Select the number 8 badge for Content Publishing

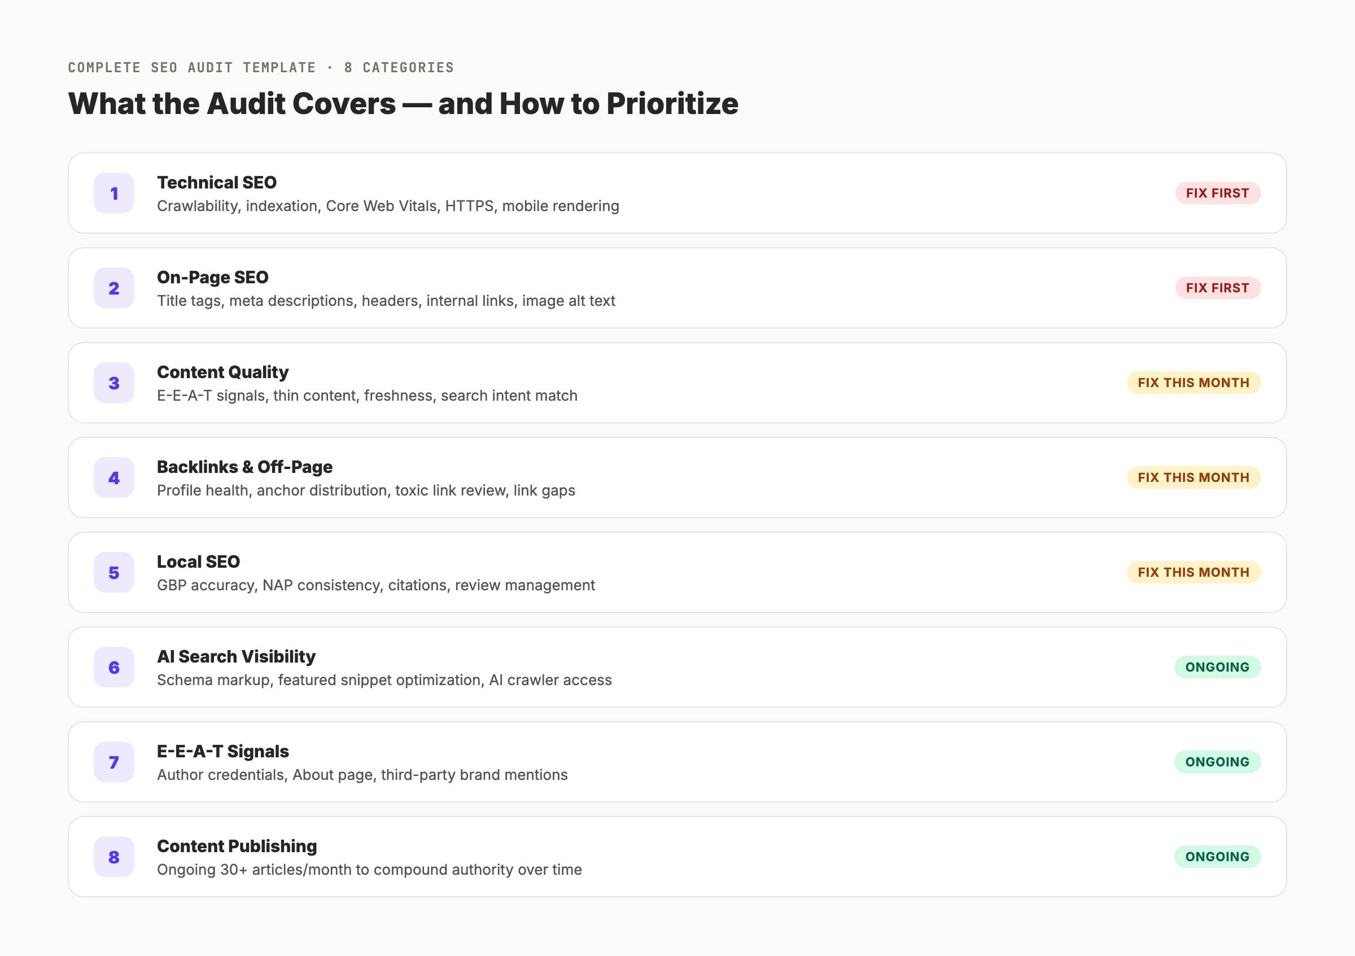click(114, 857)
